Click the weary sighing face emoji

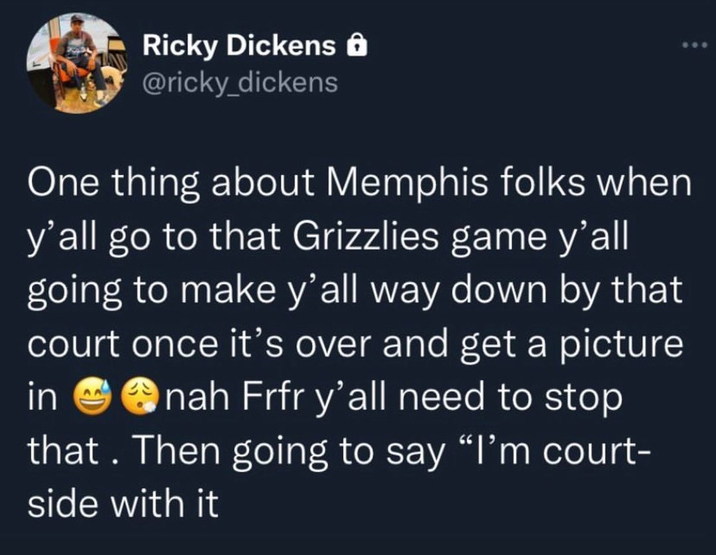click(139, 396)
